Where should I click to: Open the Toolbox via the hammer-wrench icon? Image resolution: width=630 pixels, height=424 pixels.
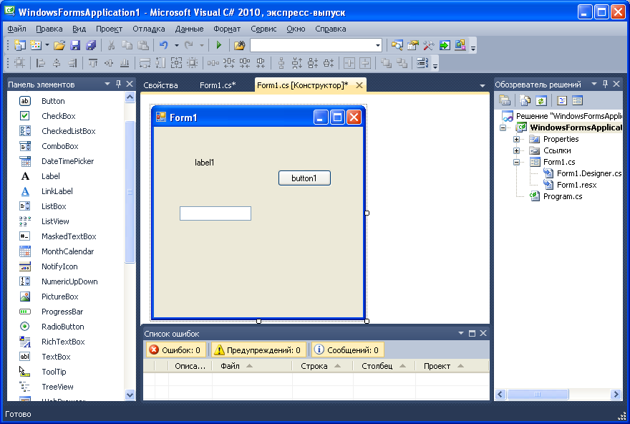point(428,45)
